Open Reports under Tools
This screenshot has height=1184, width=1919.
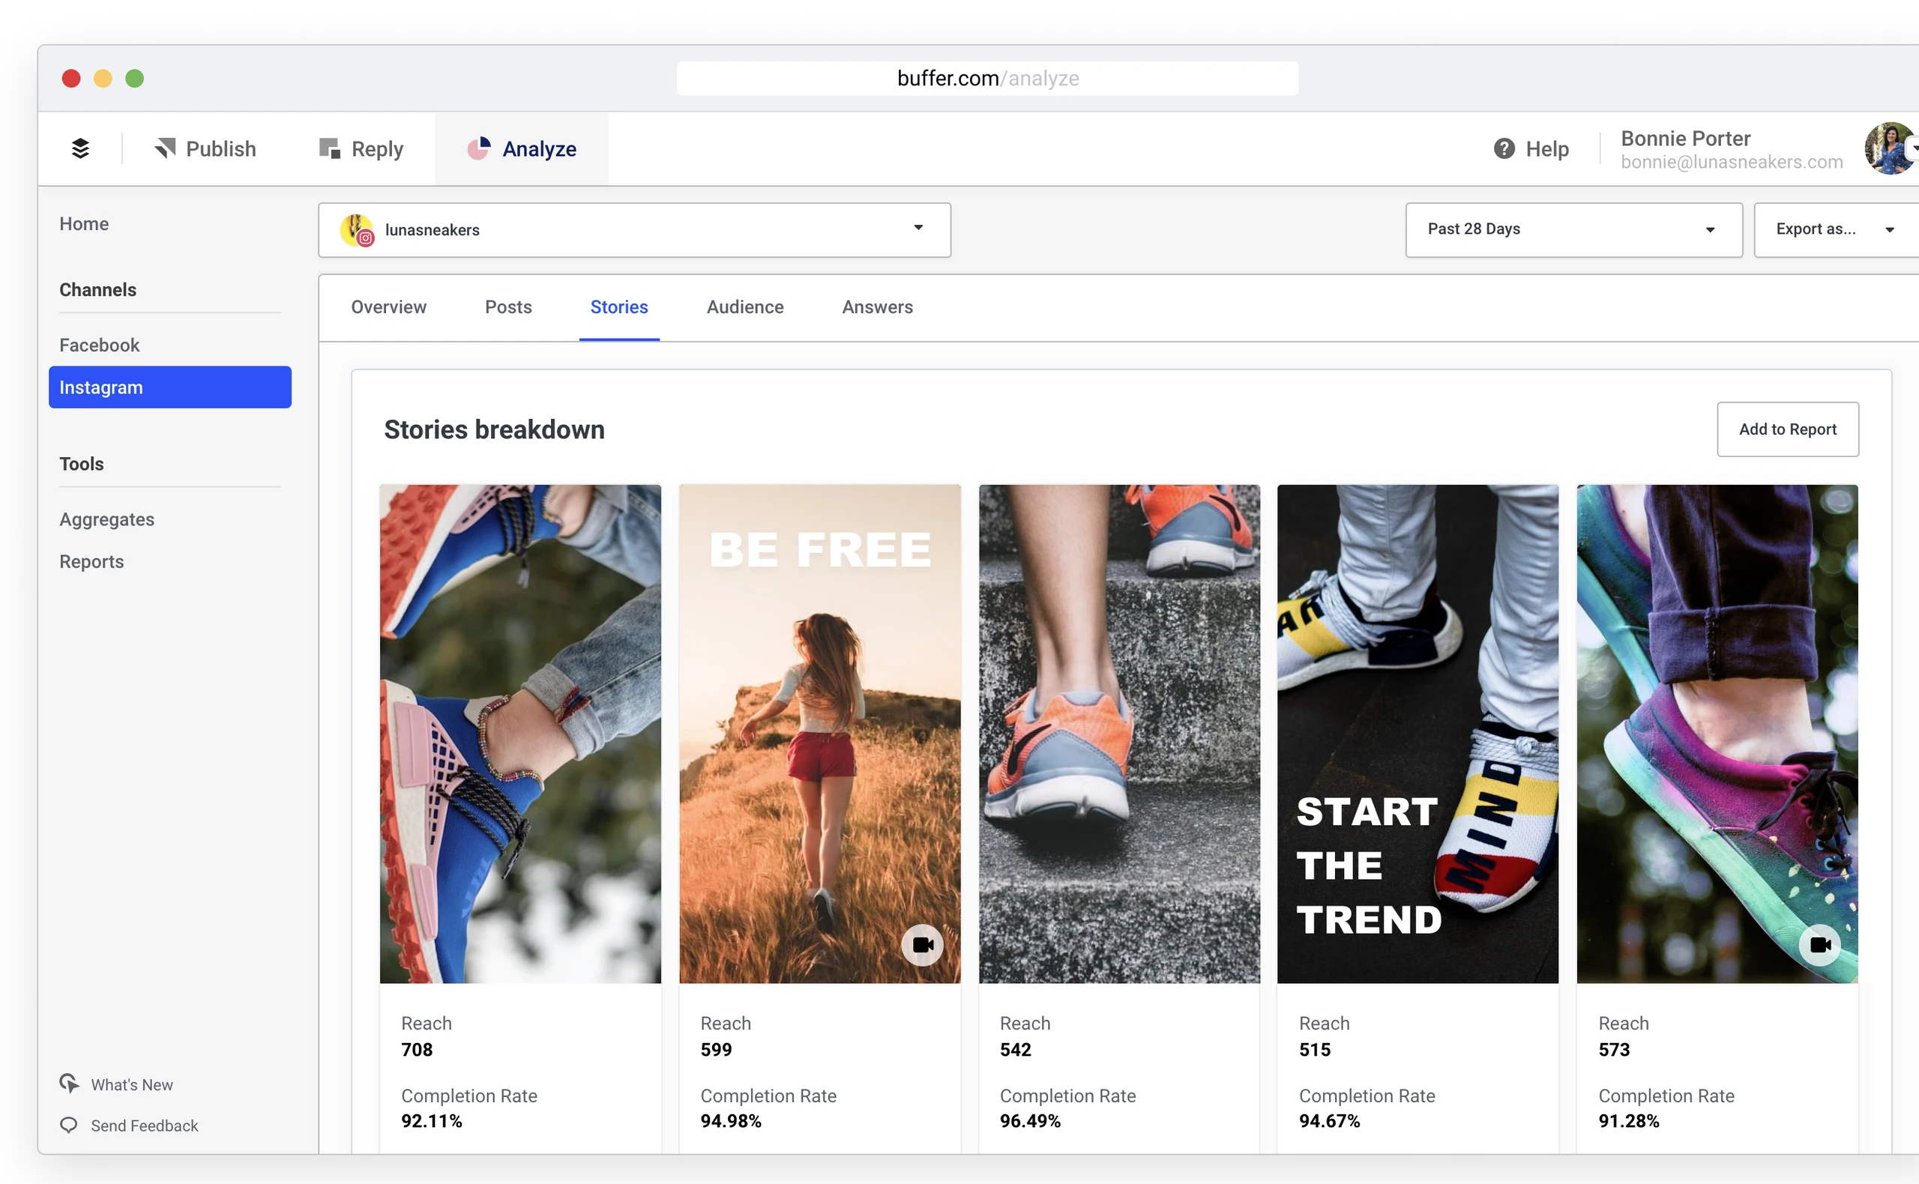[x=91, y=561]
